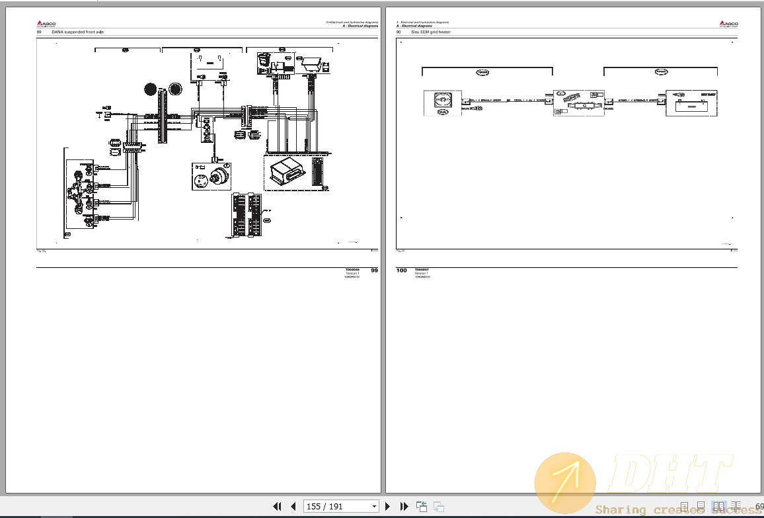Click the next page arrow
This screenshot has width=764, height=518.
[388, 507]
